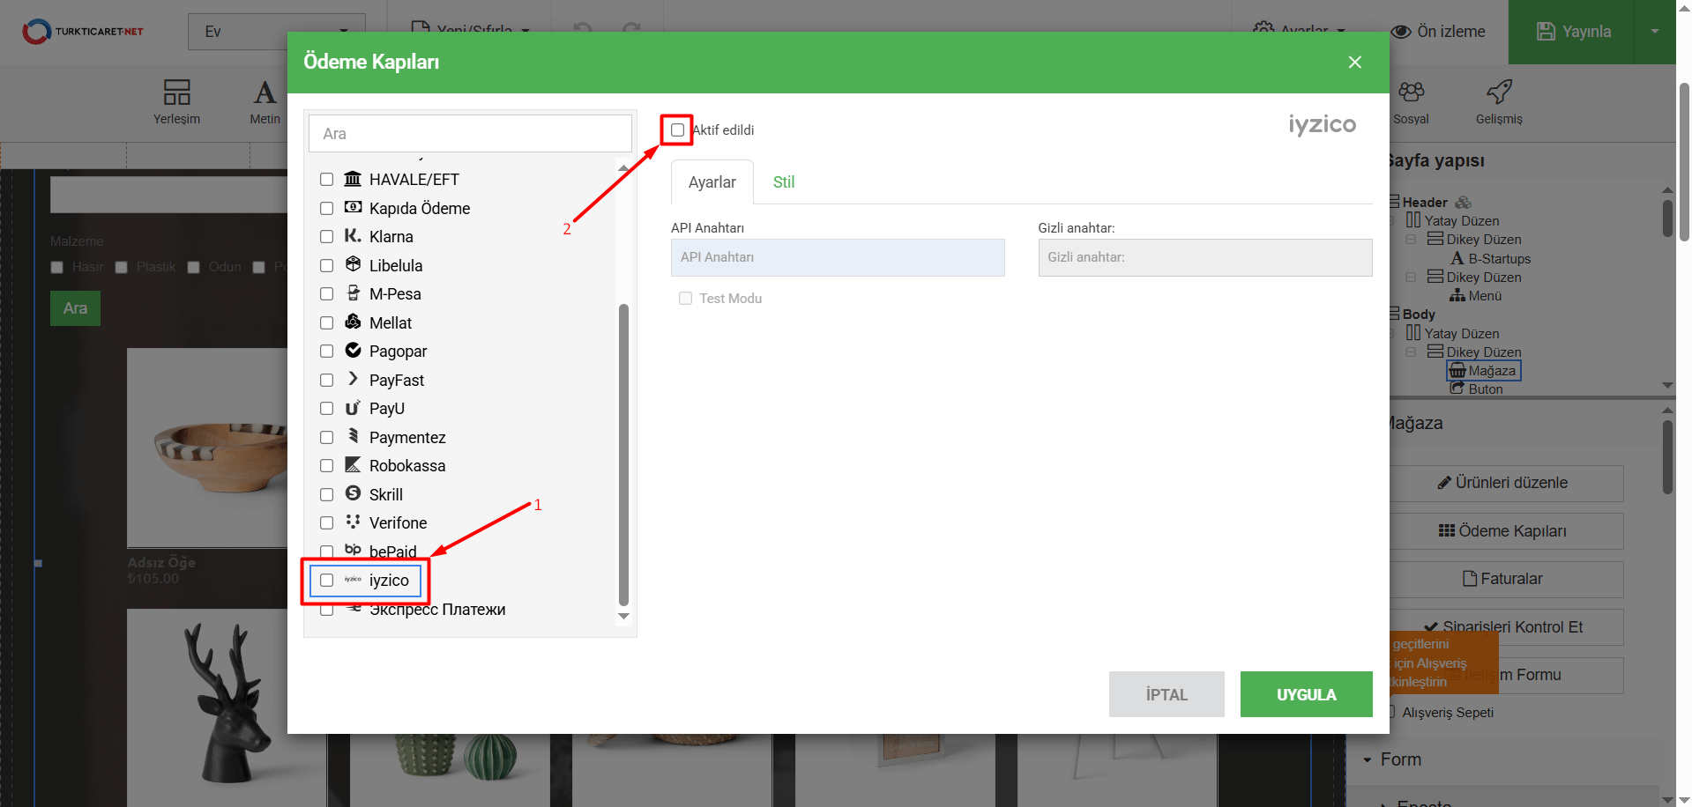Switch to the Stil tab
Screen dimensions: 1692x807
(x=783, y=182)
